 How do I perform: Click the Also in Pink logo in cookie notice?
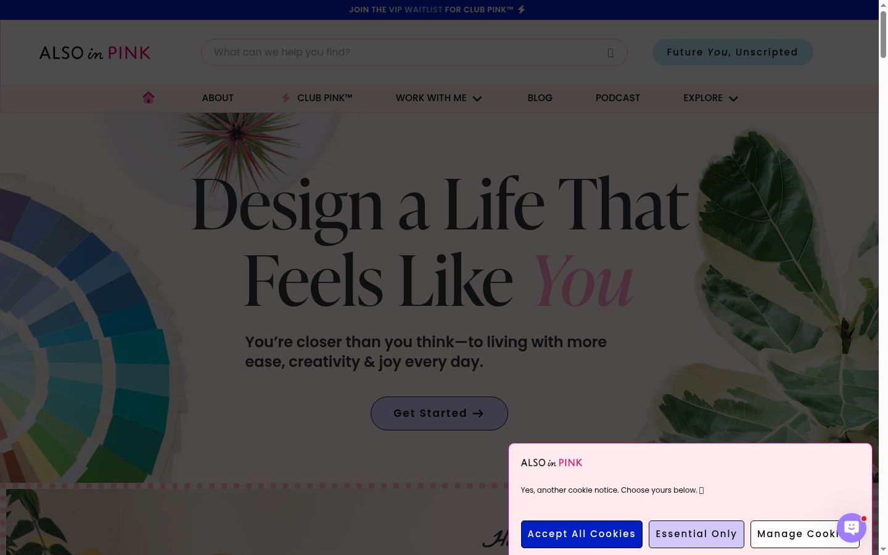[x=551, y=462]
